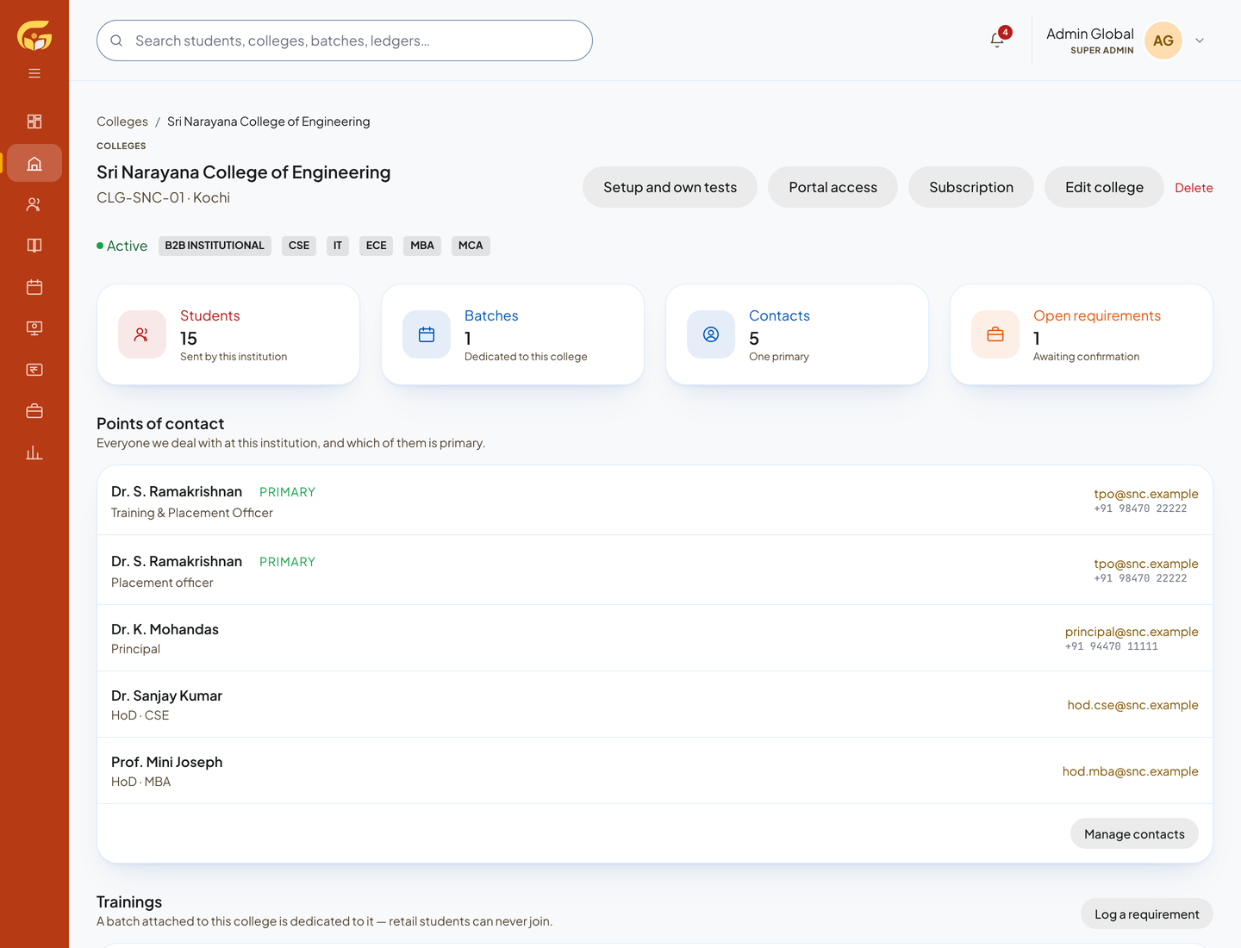Image resolution: width=1241 pixels, height=948 pixels.
Task: Expand the Admin Global account chevron
Action: (x=1200, y=41)
